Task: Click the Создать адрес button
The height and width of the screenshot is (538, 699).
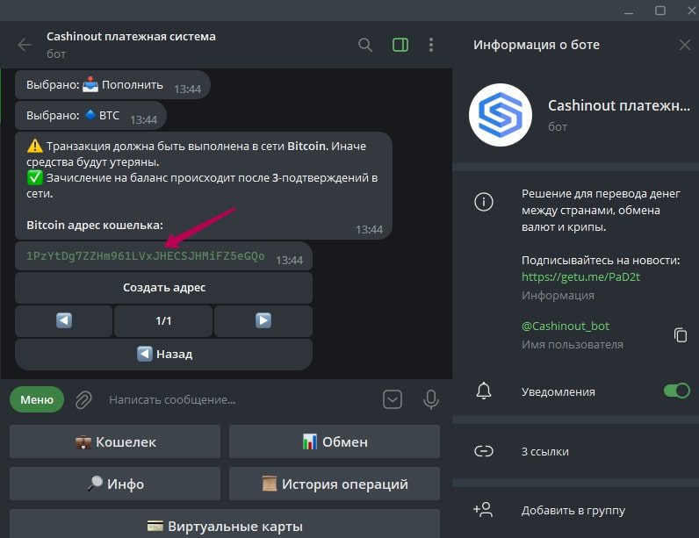Action: point(163,288)
